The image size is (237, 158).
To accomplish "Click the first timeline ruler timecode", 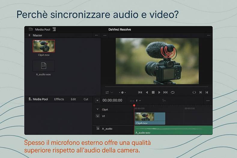I will [x=139, y=108].
